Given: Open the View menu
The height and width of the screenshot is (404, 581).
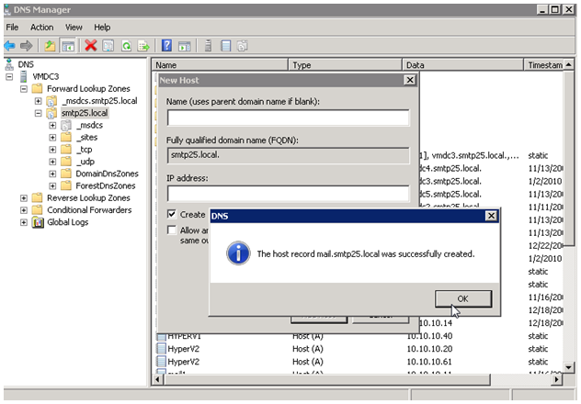Looking at the screenshot, I should click(x=74, y=28).
